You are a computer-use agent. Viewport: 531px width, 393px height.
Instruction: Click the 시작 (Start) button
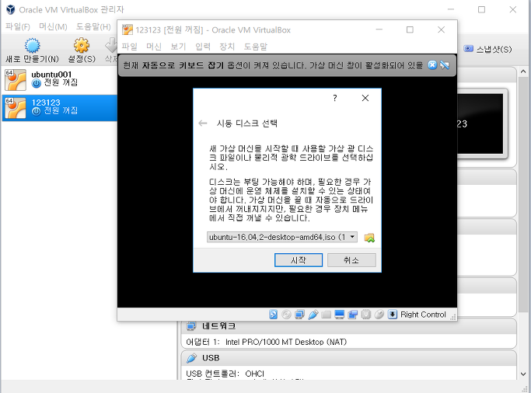coord(299,260)
